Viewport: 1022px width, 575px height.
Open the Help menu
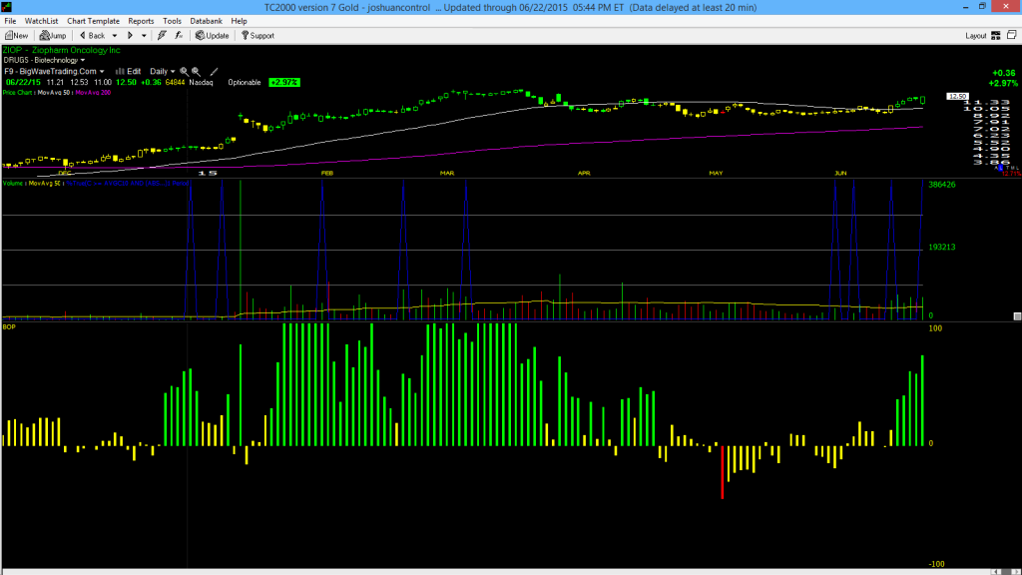tap(240, 21)
